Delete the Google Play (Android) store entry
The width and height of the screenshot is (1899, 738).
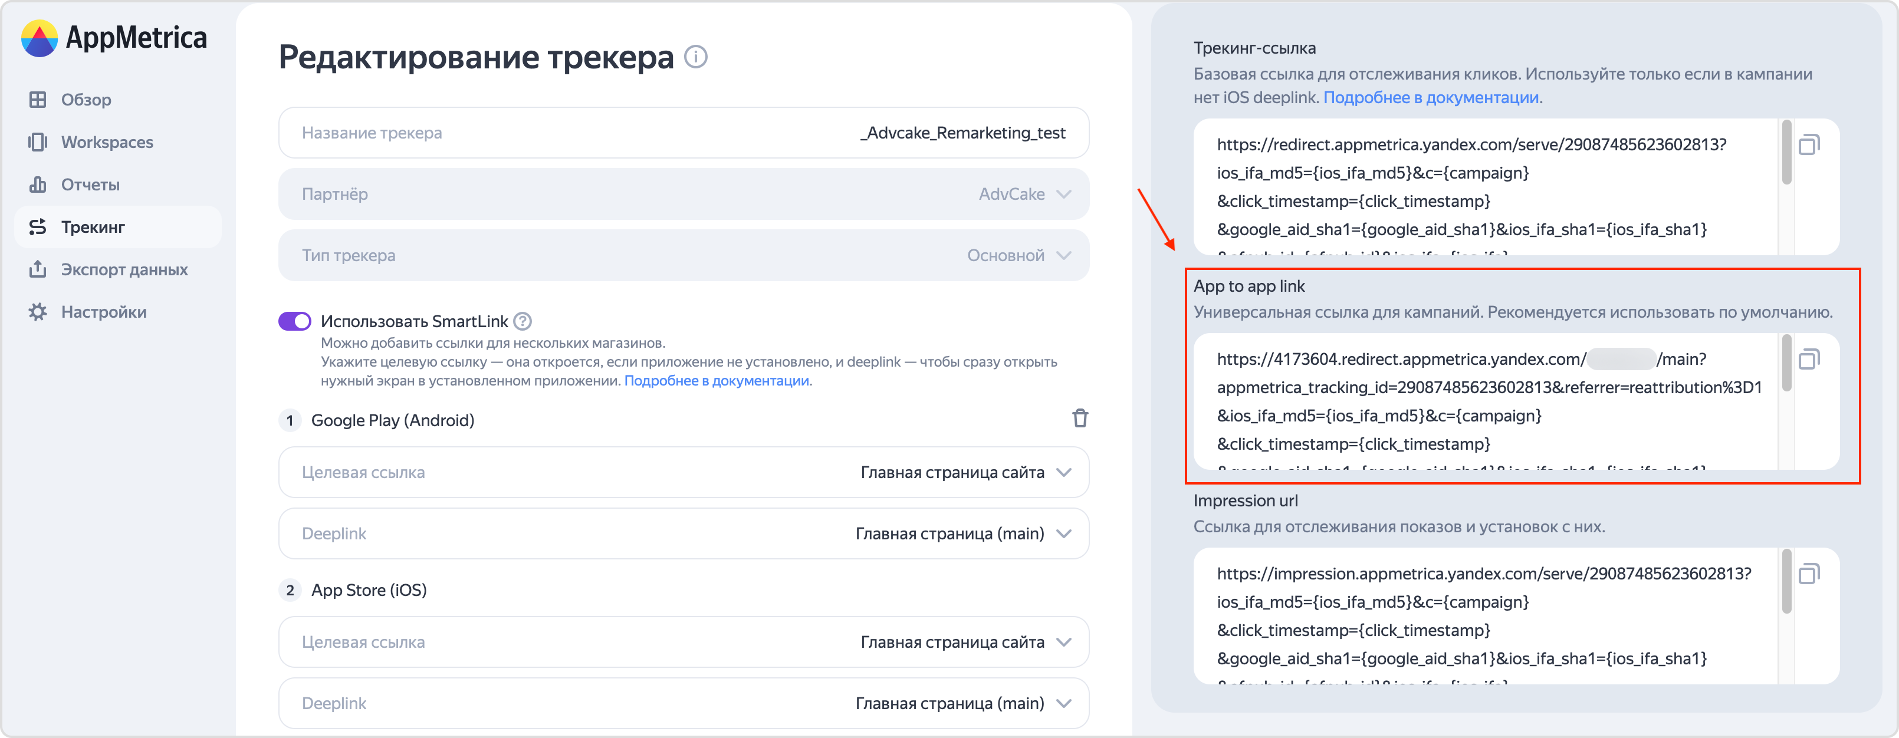pos(1080,419)
